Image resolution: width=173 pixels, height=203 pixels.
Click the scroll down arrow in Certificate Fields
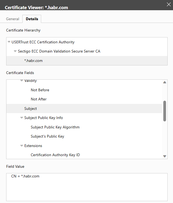point(165,156)
